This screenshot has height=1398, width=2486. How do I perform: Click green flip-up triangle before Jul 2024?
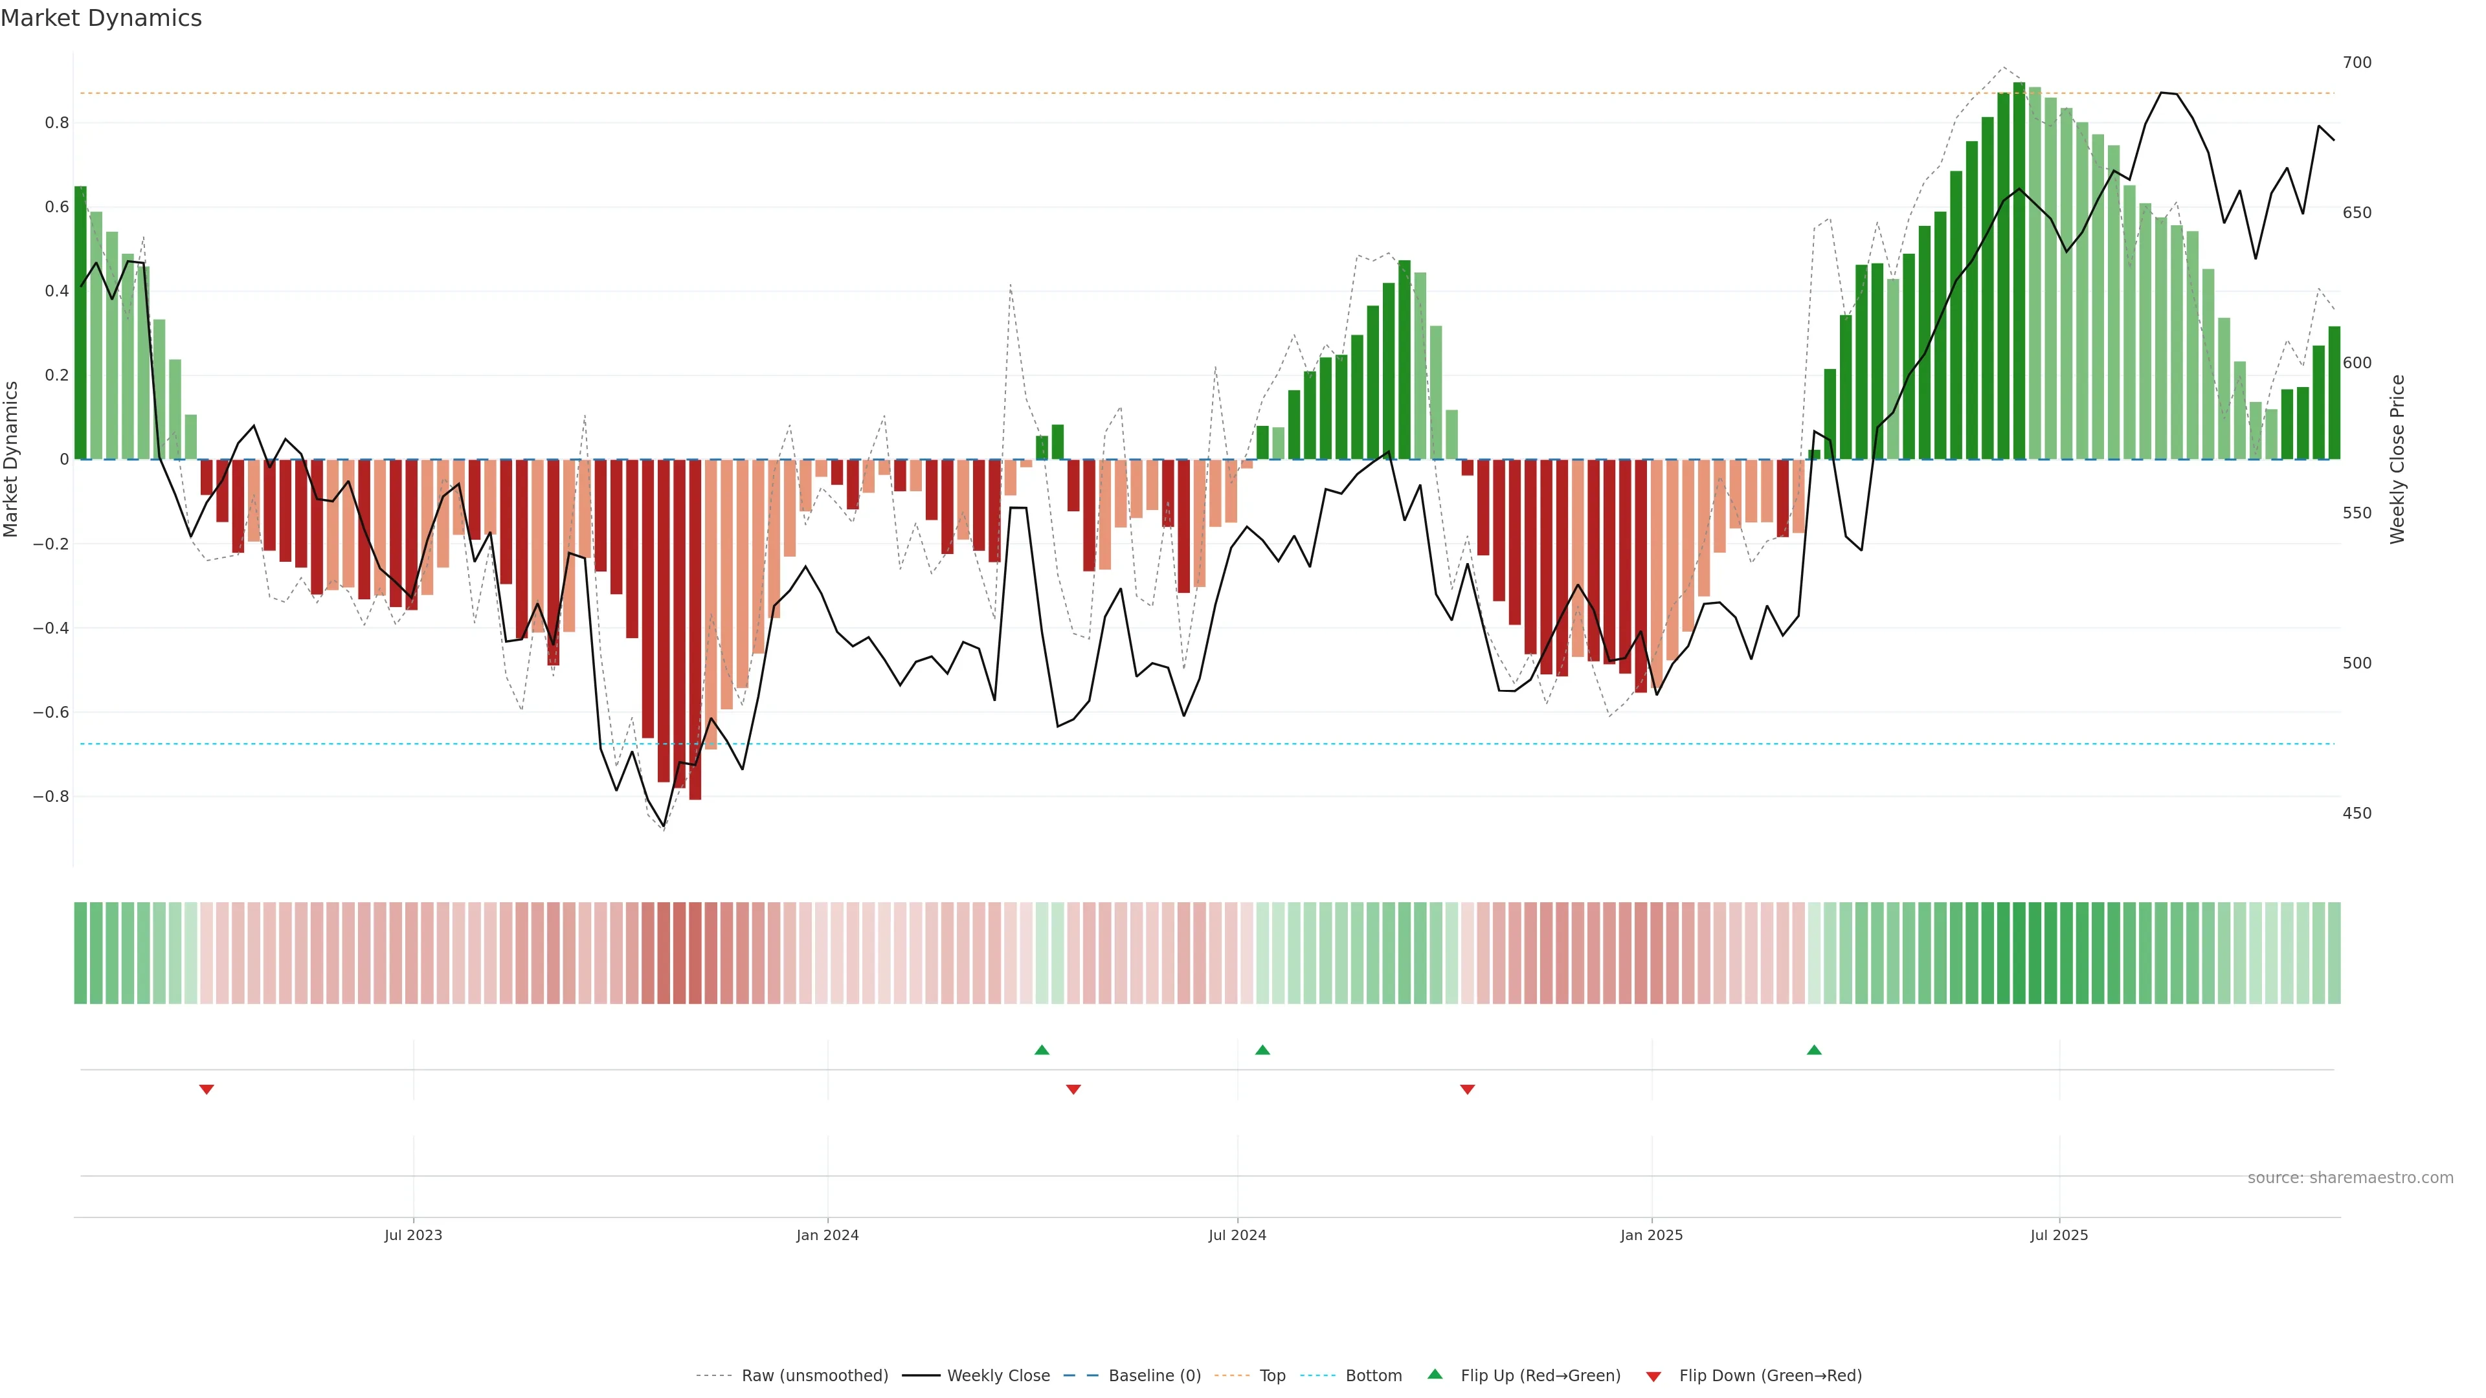1041,1050
